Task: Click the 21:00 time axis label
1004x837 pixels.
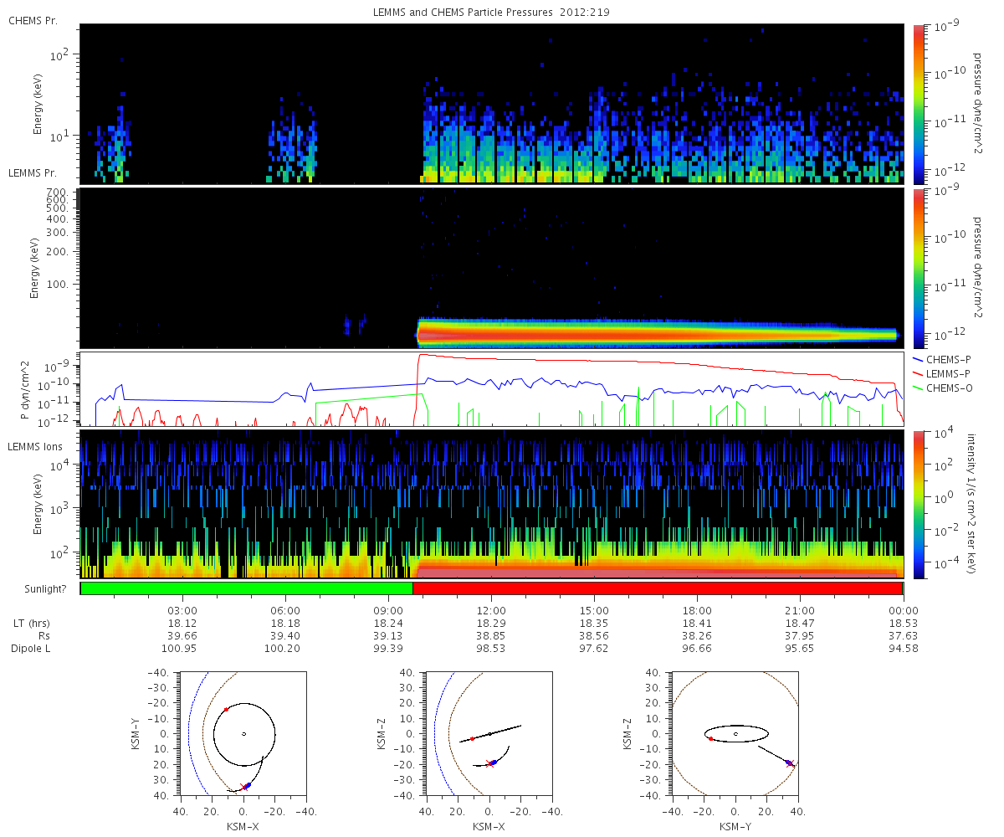Action: [x=800, y=610]
